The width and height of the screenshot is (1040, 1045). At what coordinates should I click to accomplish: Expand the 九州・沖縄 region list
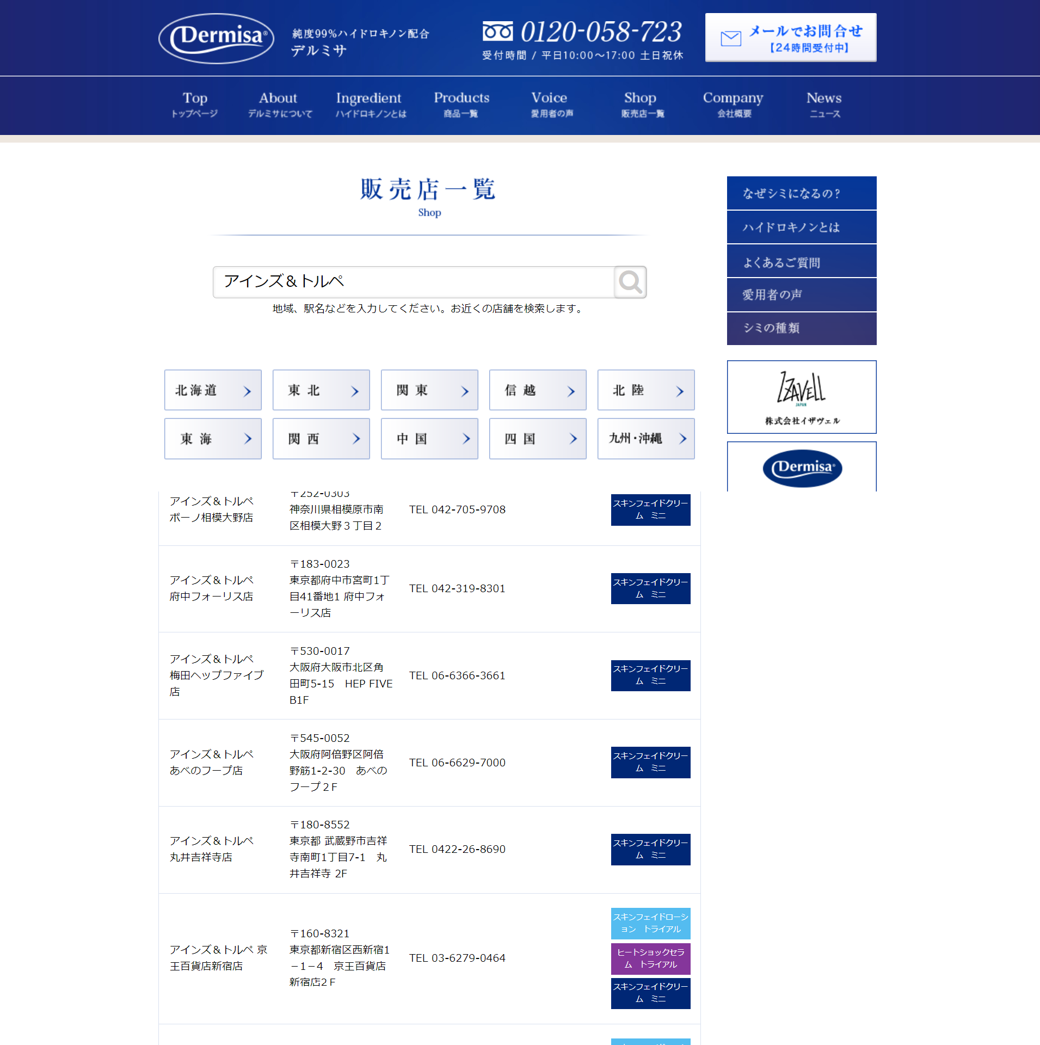(645, 439)
